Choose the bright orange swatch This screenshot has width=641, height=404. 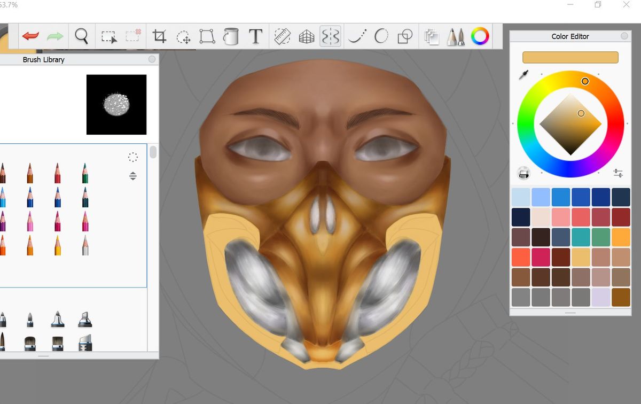point(621,237)
